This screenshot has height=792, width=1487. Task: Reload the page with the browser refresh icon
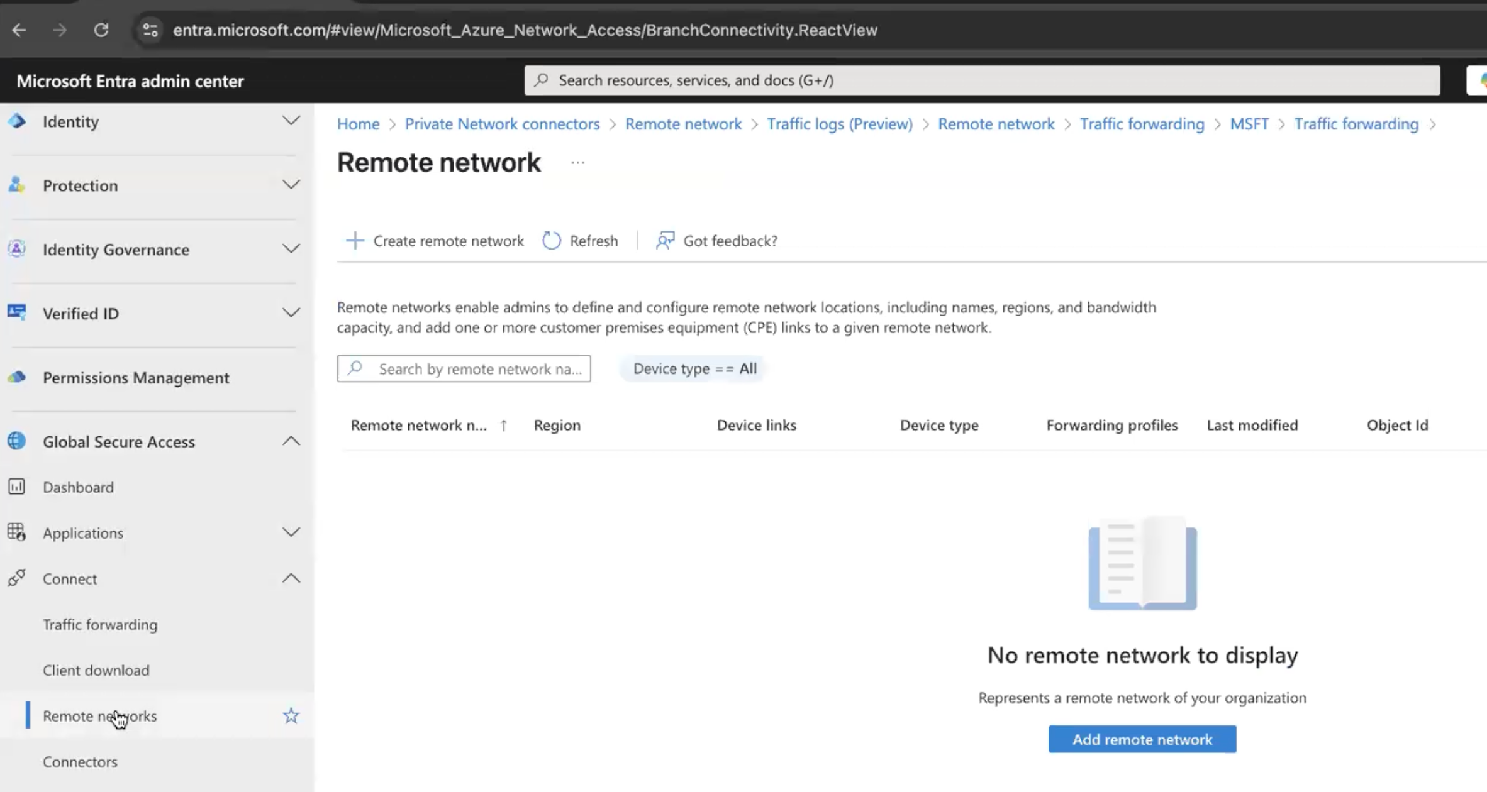point(101,30)
